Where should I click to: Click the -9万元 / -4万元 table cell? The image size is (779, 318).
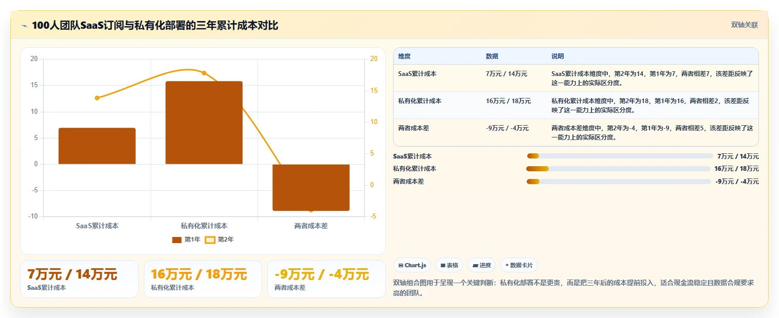(507, 128)
